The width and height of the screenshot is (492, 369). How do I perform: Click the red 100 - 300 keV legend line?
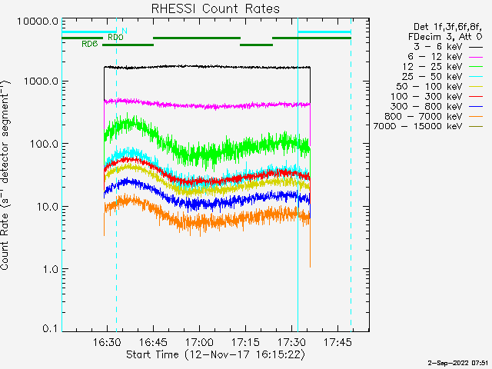pyautogui.click(x=476, y=97)
